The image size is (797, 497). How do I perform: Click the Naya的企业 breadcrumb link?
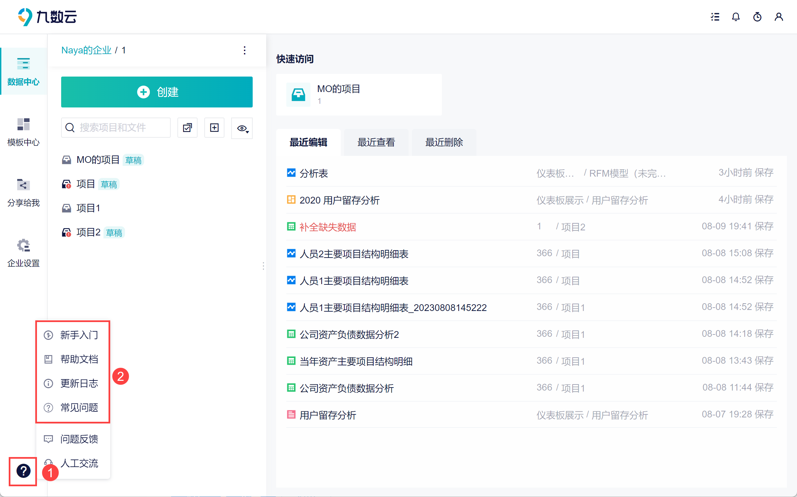coord(86,50)
